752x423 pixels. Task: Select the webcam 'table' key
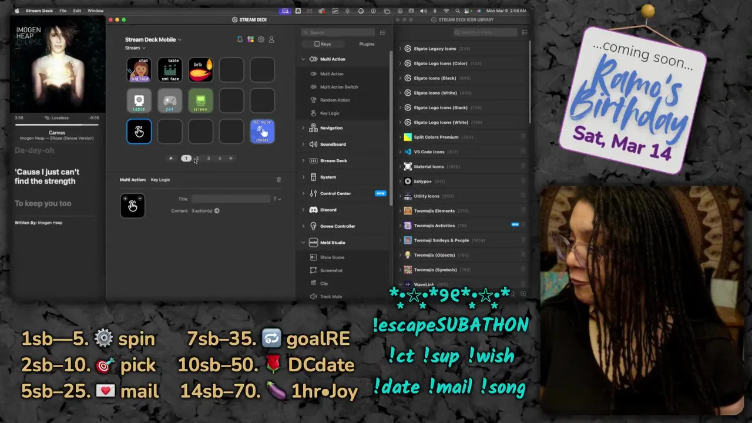(x=139, y=100)
